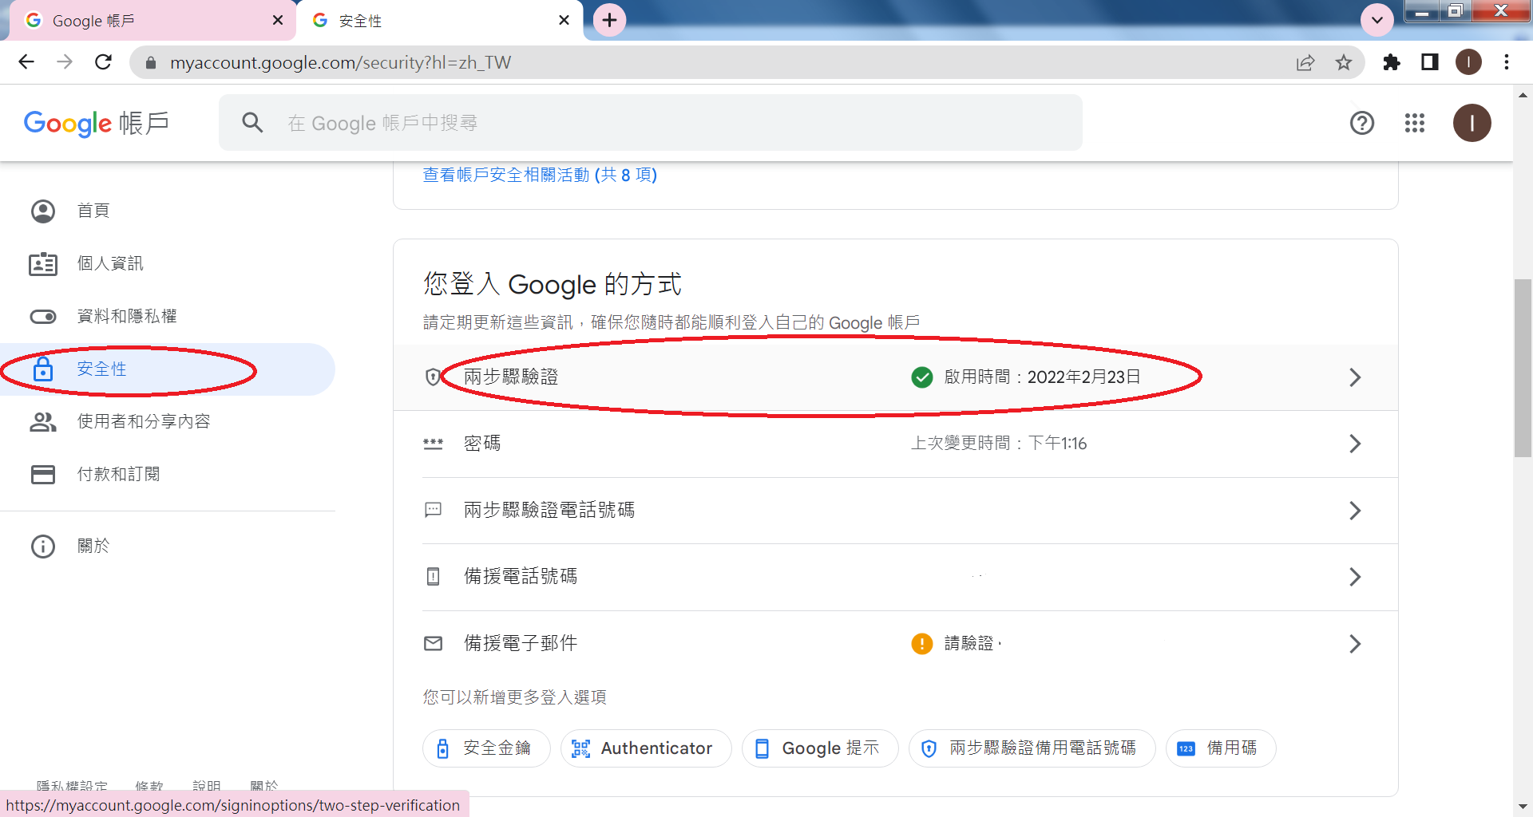Click the Google account avatar in header

(1472, 123)
